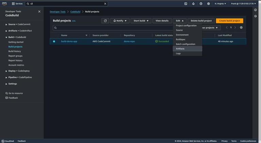Collapse the Edit dropdown

pyautogui.click(x=179, y=21)
